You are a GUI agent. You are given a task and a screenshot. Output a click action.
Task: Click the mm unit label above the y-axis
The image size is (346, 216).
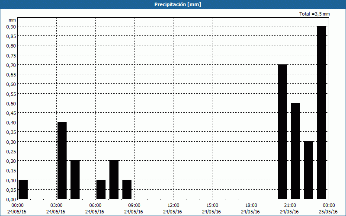pos(12,20)
